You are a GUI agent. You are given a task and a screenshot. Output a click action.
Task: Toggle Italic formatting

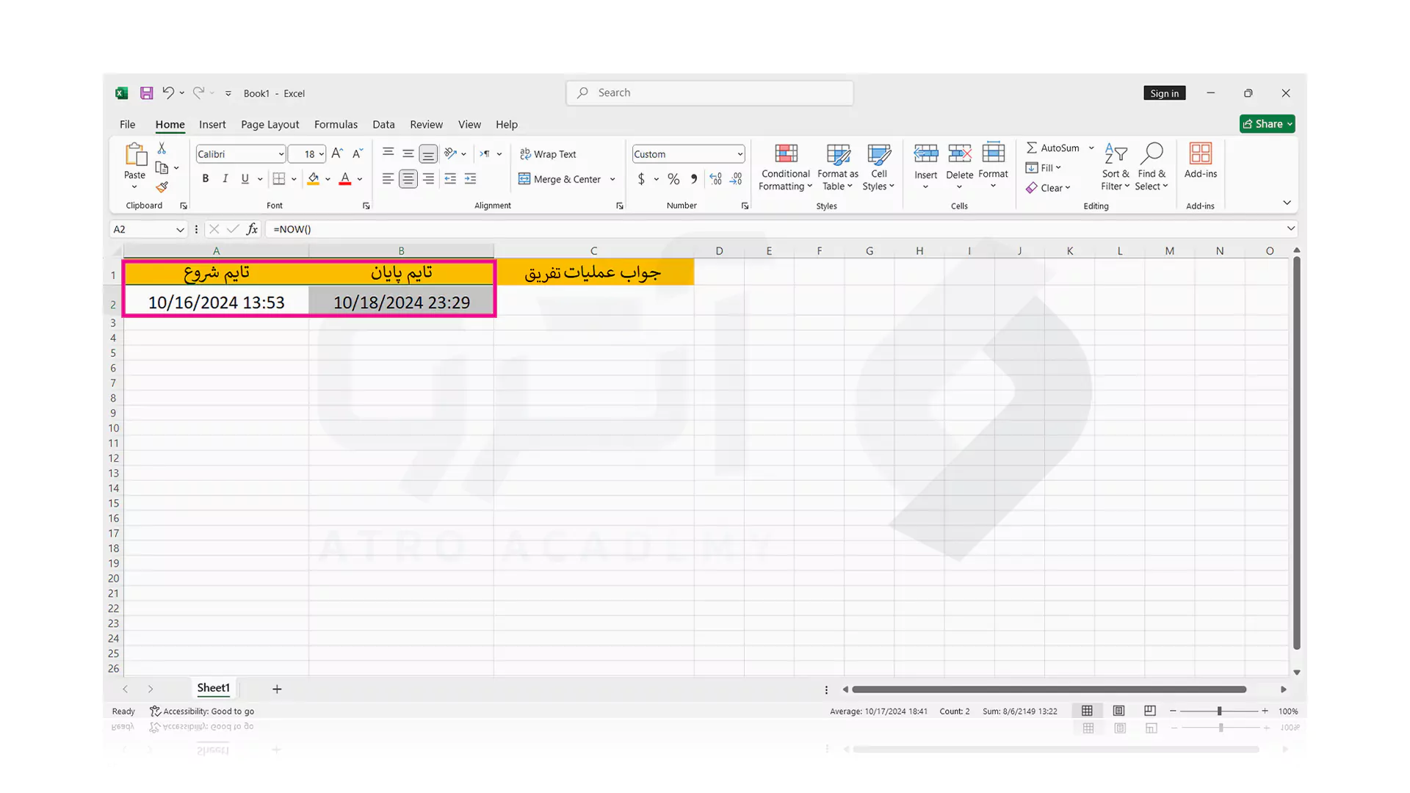click(x=225, y=178)
